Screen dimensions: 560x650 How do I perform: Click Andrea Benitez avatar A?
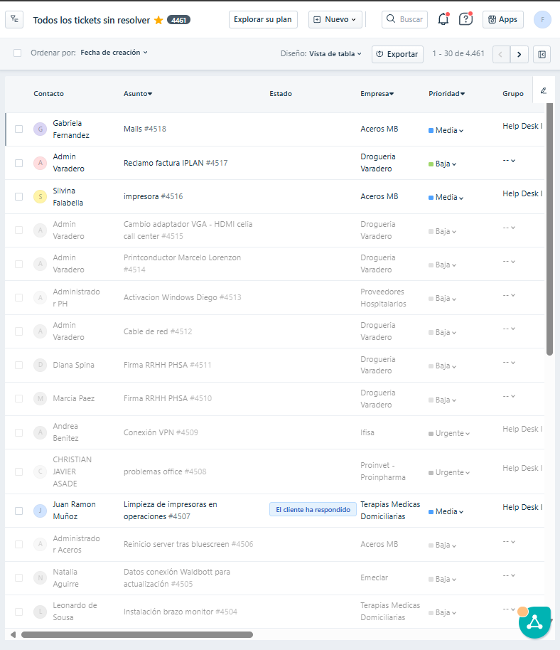[x=41, y=432]
